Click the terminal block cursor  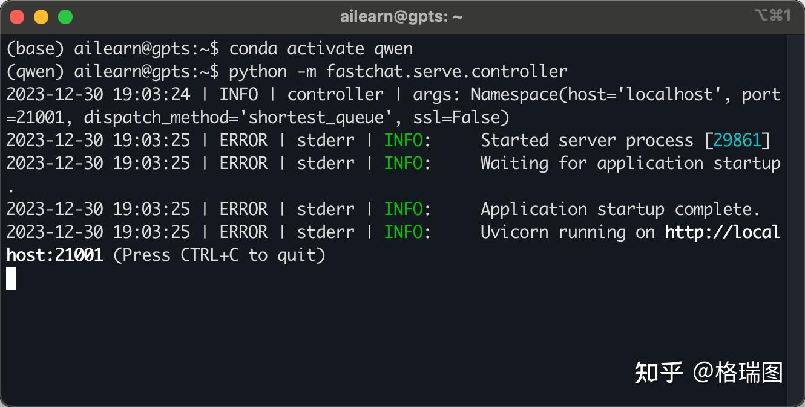point(11,278)
